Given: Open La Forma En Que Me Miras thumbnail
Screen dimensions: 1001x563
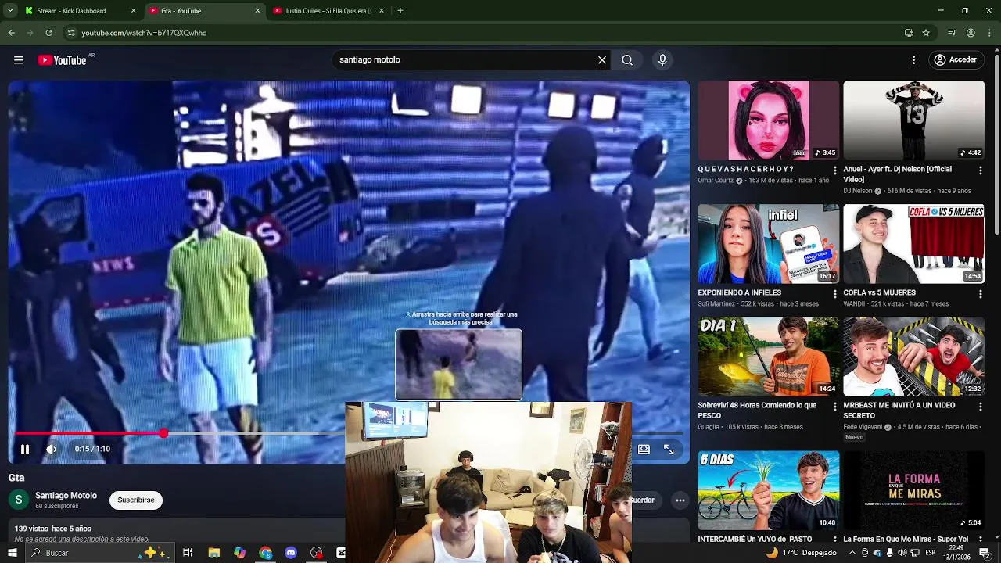Looking at the screenshot, I should click(x=913, y=490).
